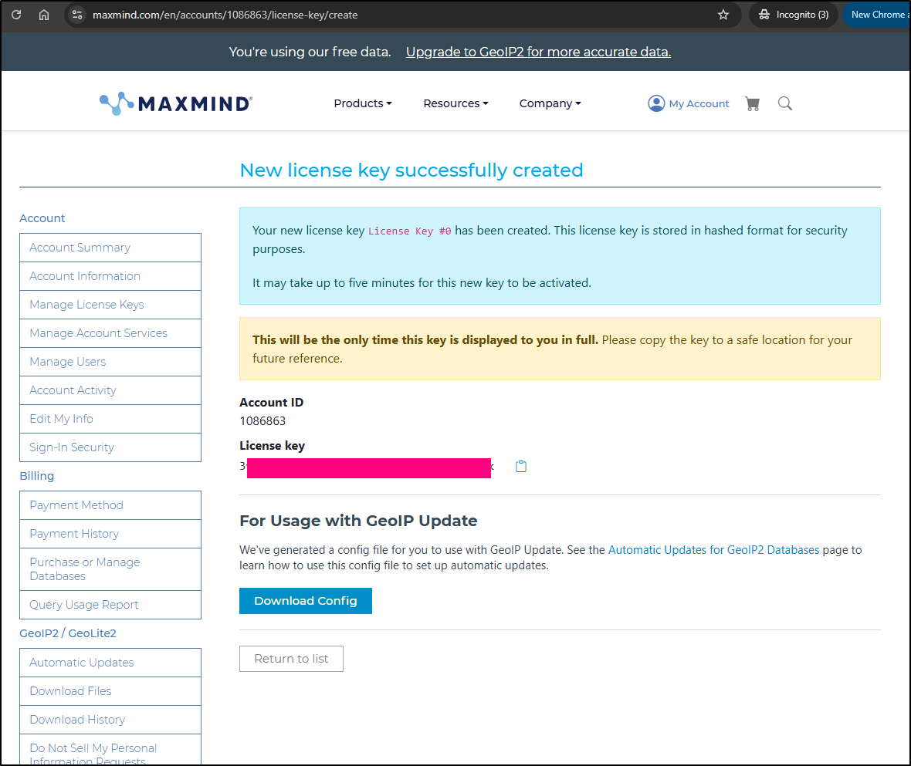Expand the Company dropdown menu

(x=550, y=103)
